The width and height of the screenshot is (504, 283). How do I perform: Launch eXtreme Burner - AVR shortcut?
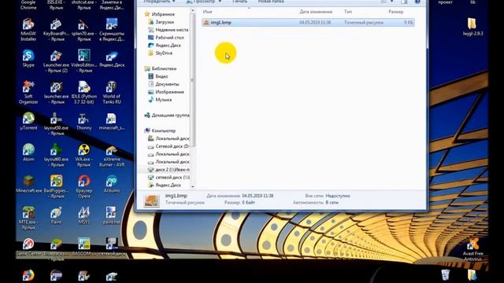(x=112, y=156)
